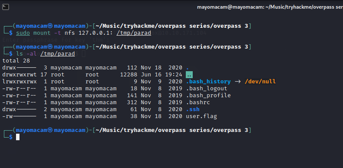Viewport: 343px width, 168px height.
Task: Click the /dev/null symlink target
Action: [x=260, y=82]
